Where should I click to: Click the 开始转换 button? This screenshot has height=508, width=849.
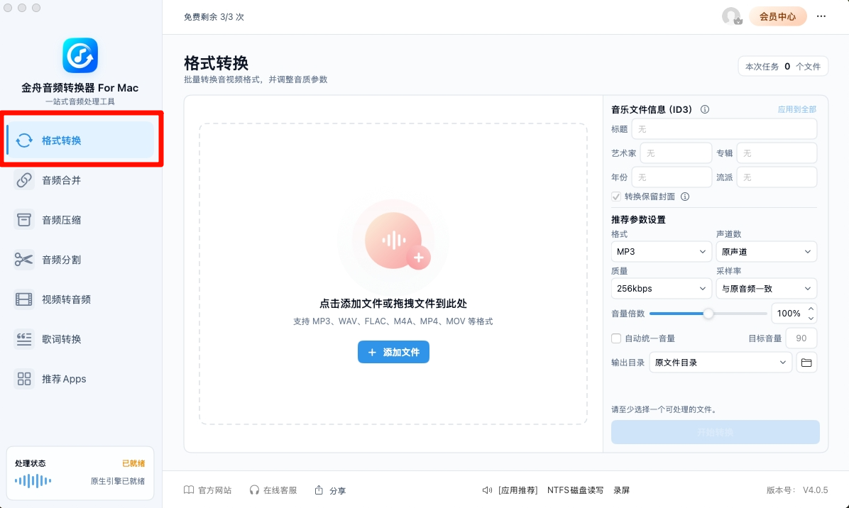tap(716, 432)
